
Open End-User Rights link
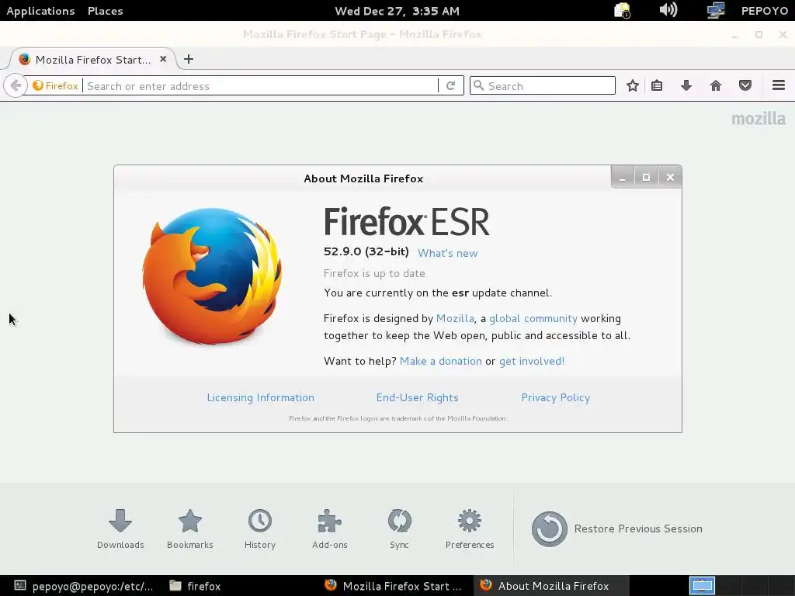417,397
